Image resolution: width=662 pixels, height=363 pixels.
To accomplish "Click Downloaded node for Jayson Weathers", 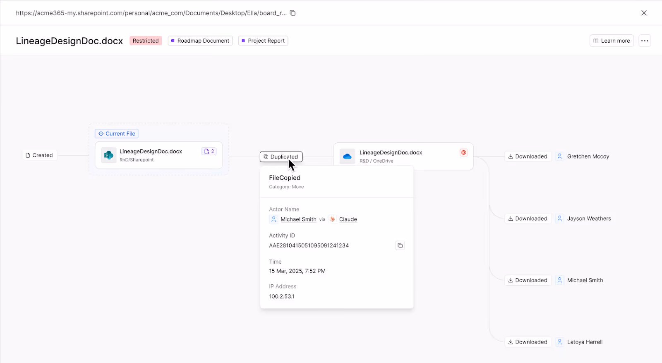I will (x=528, y=219).
